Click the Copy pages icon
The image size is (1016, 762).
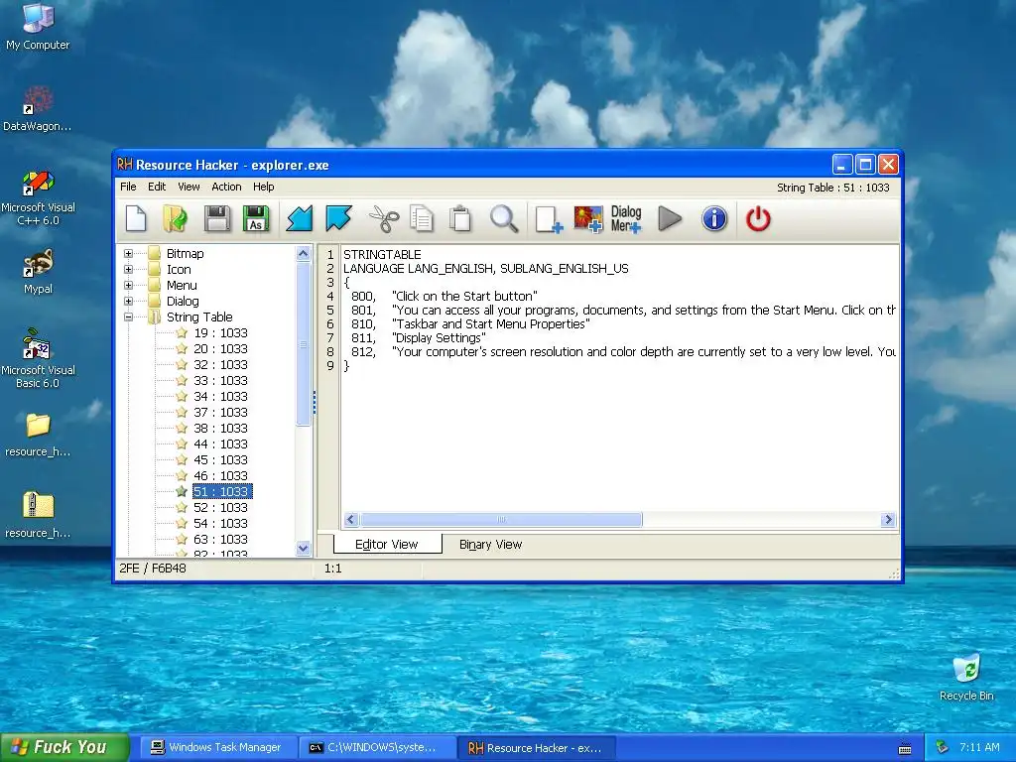[x=422, y=218]
